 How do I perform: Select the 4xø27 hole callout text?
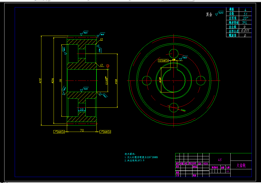(x=183, y=110)
